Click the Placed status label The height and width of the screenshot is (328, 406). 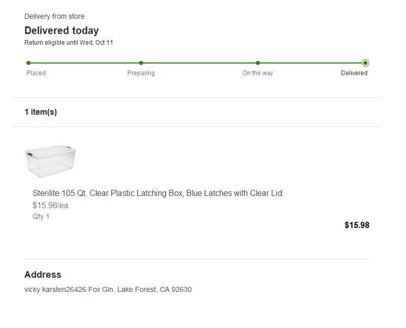(x=36, y=73)
